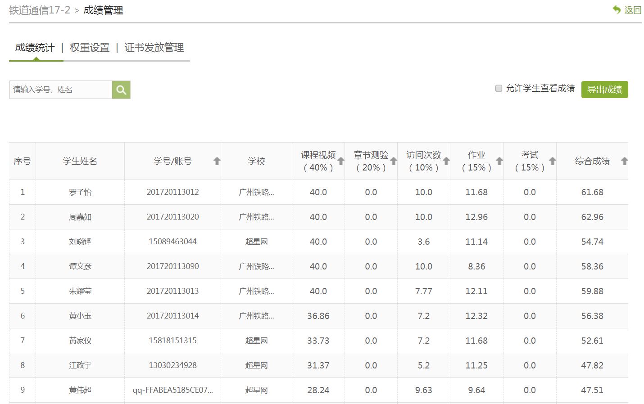Select student name 谭文彦
The height and width of the screenshot is (404, 644).
[x=80, y=266]
